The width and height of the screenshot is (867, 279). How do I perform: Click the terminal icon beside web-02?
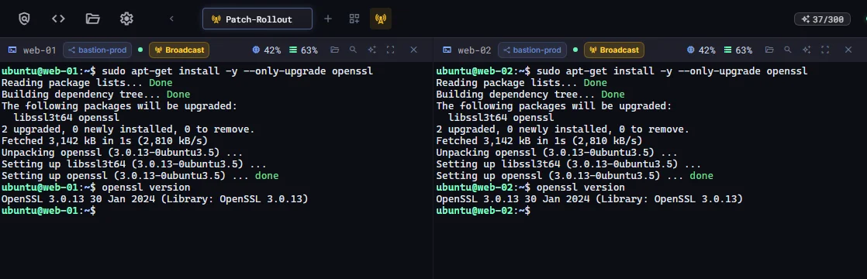(447, 50)
